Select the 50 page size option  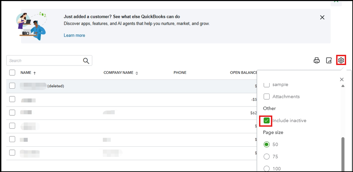[267, 145]
